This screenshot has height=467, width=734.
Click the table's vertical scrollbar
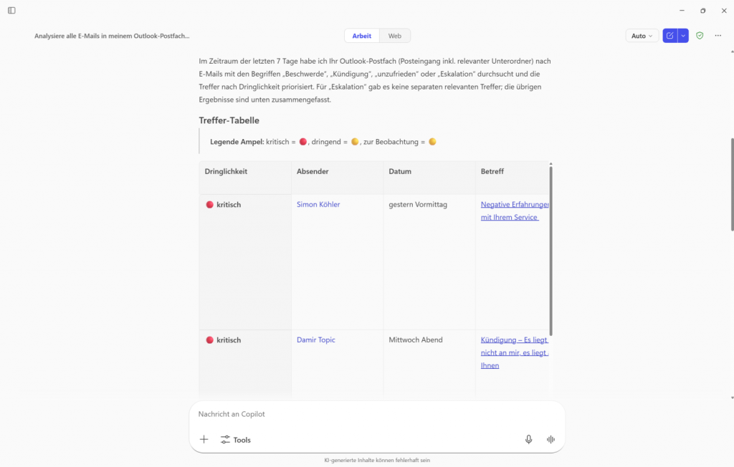[550, 244]
